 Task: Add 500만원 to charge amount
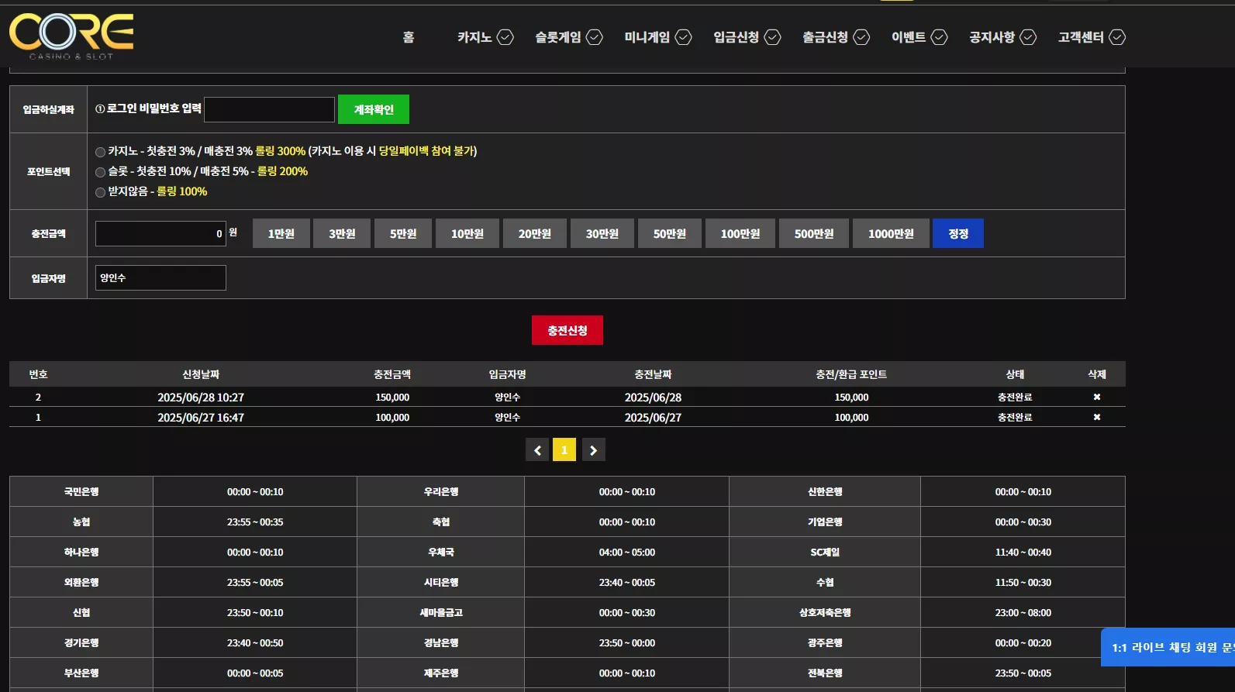(814, 233)
